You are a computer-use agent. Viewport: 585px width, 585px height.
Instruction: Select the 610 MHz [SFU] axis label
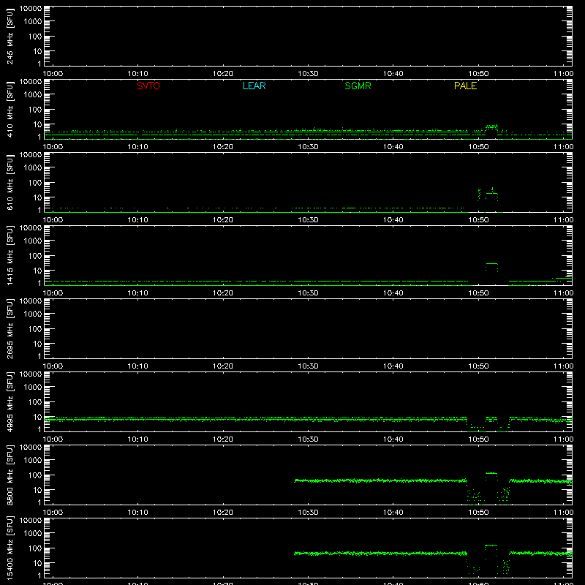(10, 182)
